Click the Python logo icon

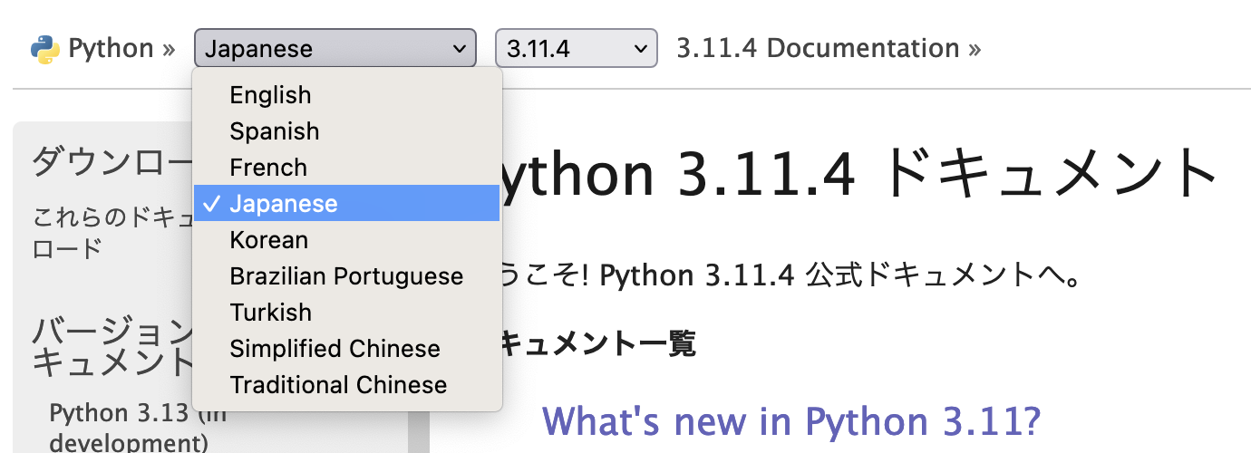[44, 49]
